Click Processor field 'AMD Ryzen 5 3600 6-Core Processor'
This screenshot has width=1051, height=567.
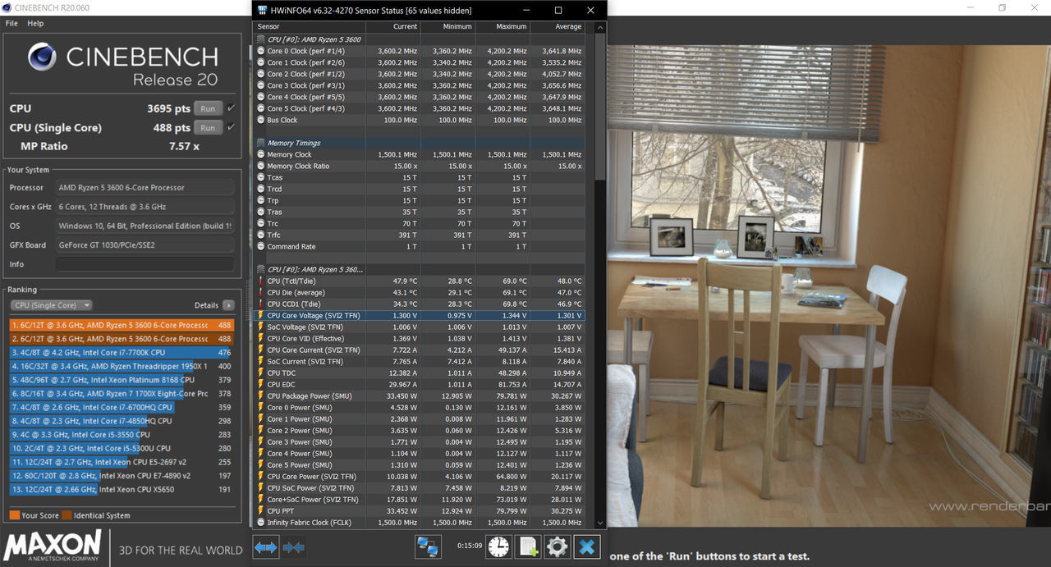pos(145,187)
